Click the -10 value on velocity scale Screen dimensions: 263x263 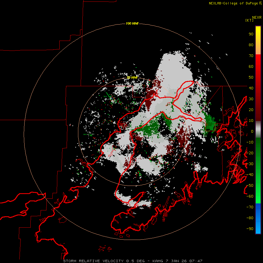coord(250,142)
